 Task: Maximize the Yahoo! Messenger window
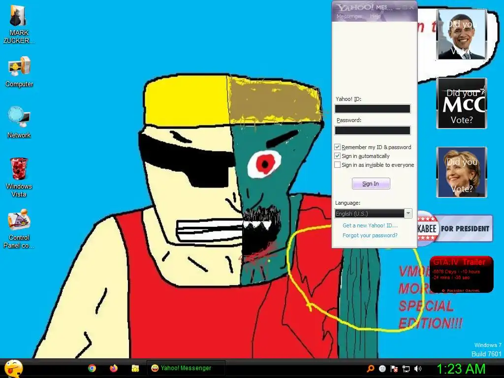pos(405,7)
